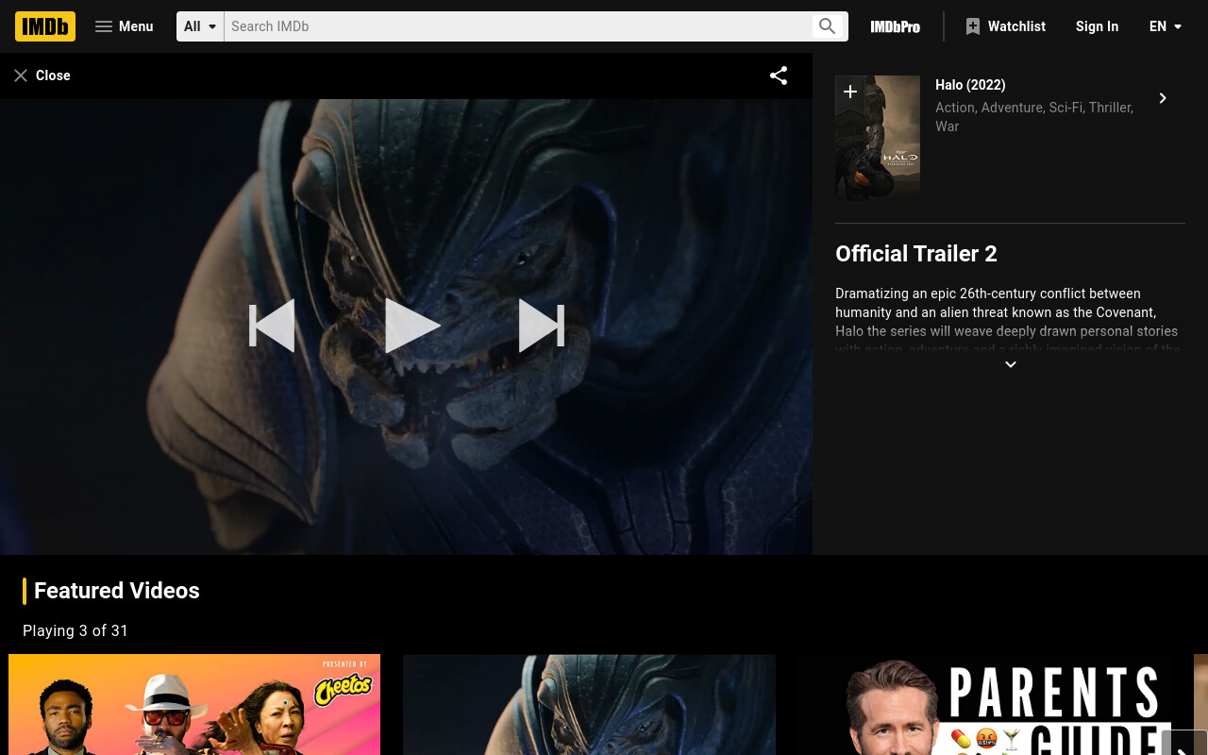Viewport: 1208px width, 755px height.
Task: Open the Parents Guide featured video thumbnail
Action: pos(984,704)
